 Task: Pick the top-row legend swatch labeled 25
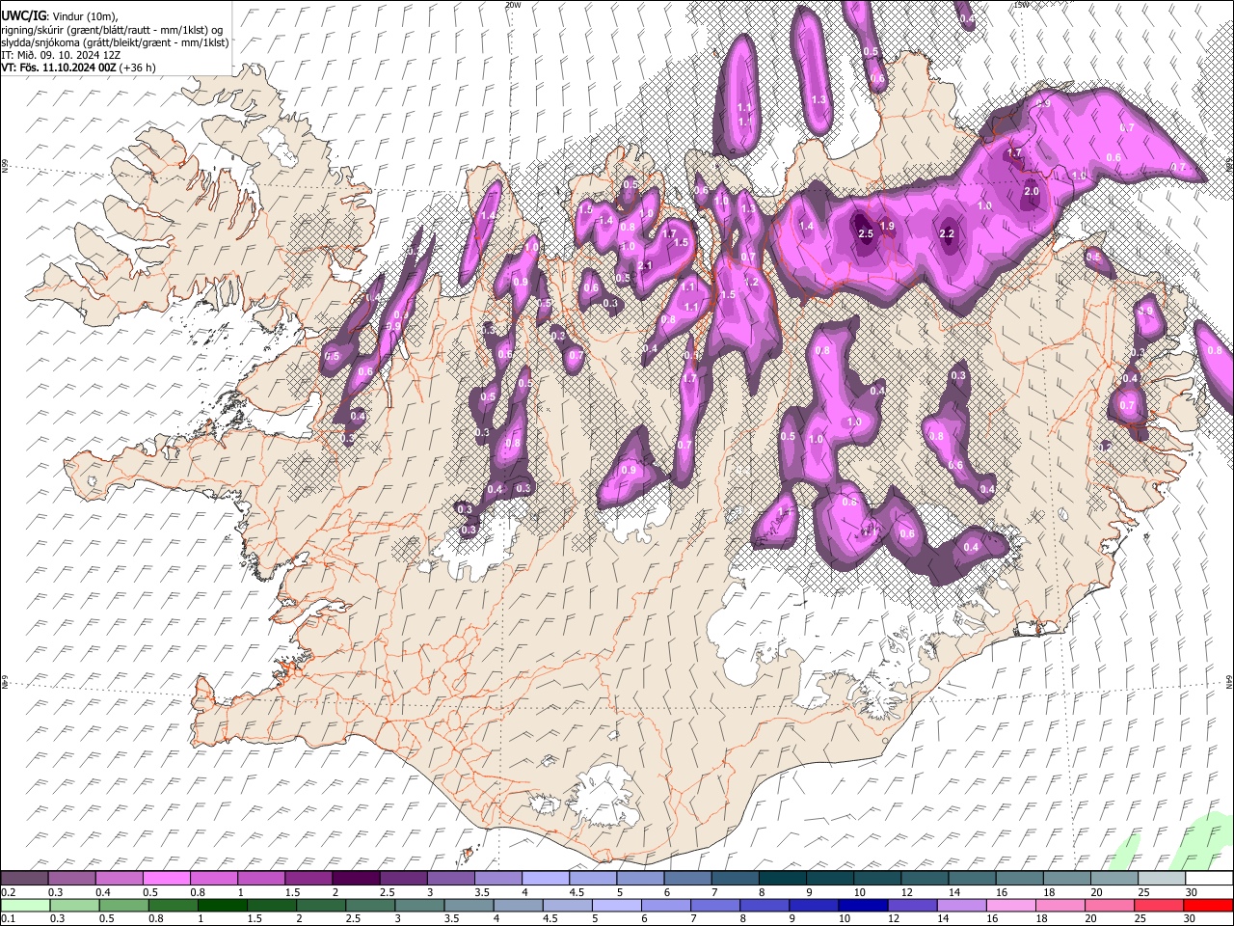(1163, 878)
